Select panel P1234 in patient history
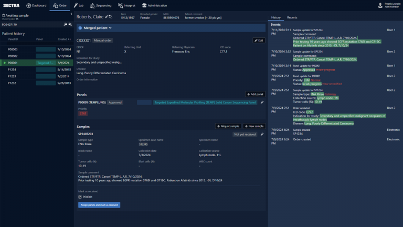 (13, 69)
